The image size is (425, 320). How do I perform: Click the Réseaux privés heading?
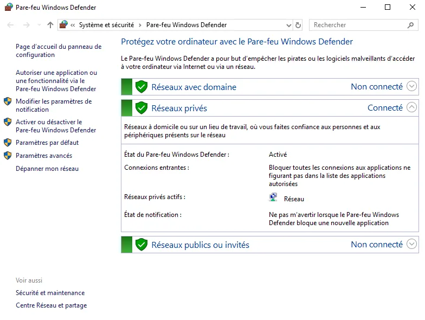179,108
